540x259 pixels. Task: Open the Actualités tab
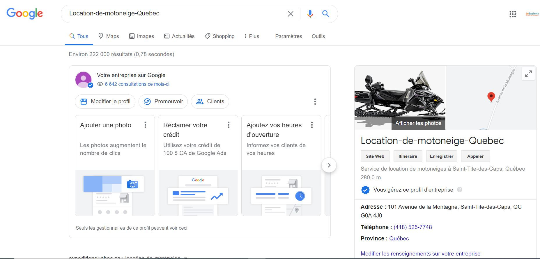[x=179, y=36]
